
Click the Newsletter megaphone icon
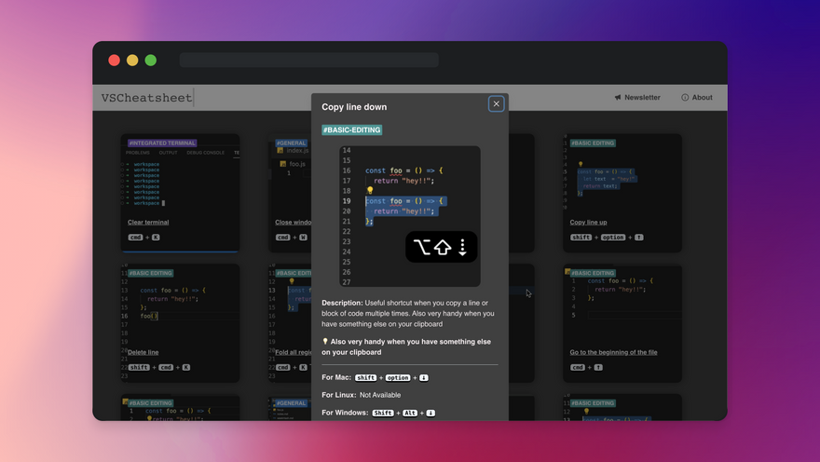(x=618, y=97)
